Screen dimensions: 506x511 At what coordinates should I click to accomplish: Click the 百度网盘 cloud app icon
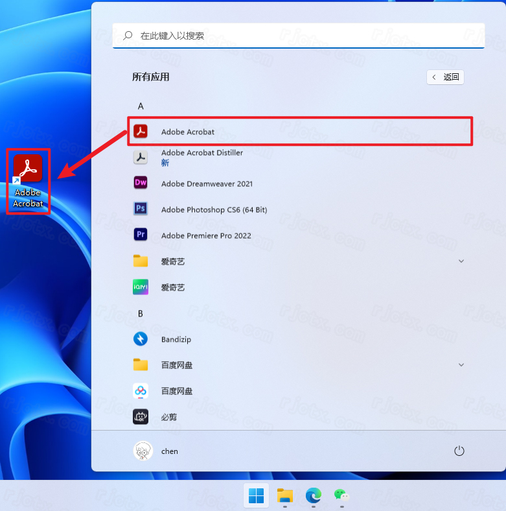(141, 391)
